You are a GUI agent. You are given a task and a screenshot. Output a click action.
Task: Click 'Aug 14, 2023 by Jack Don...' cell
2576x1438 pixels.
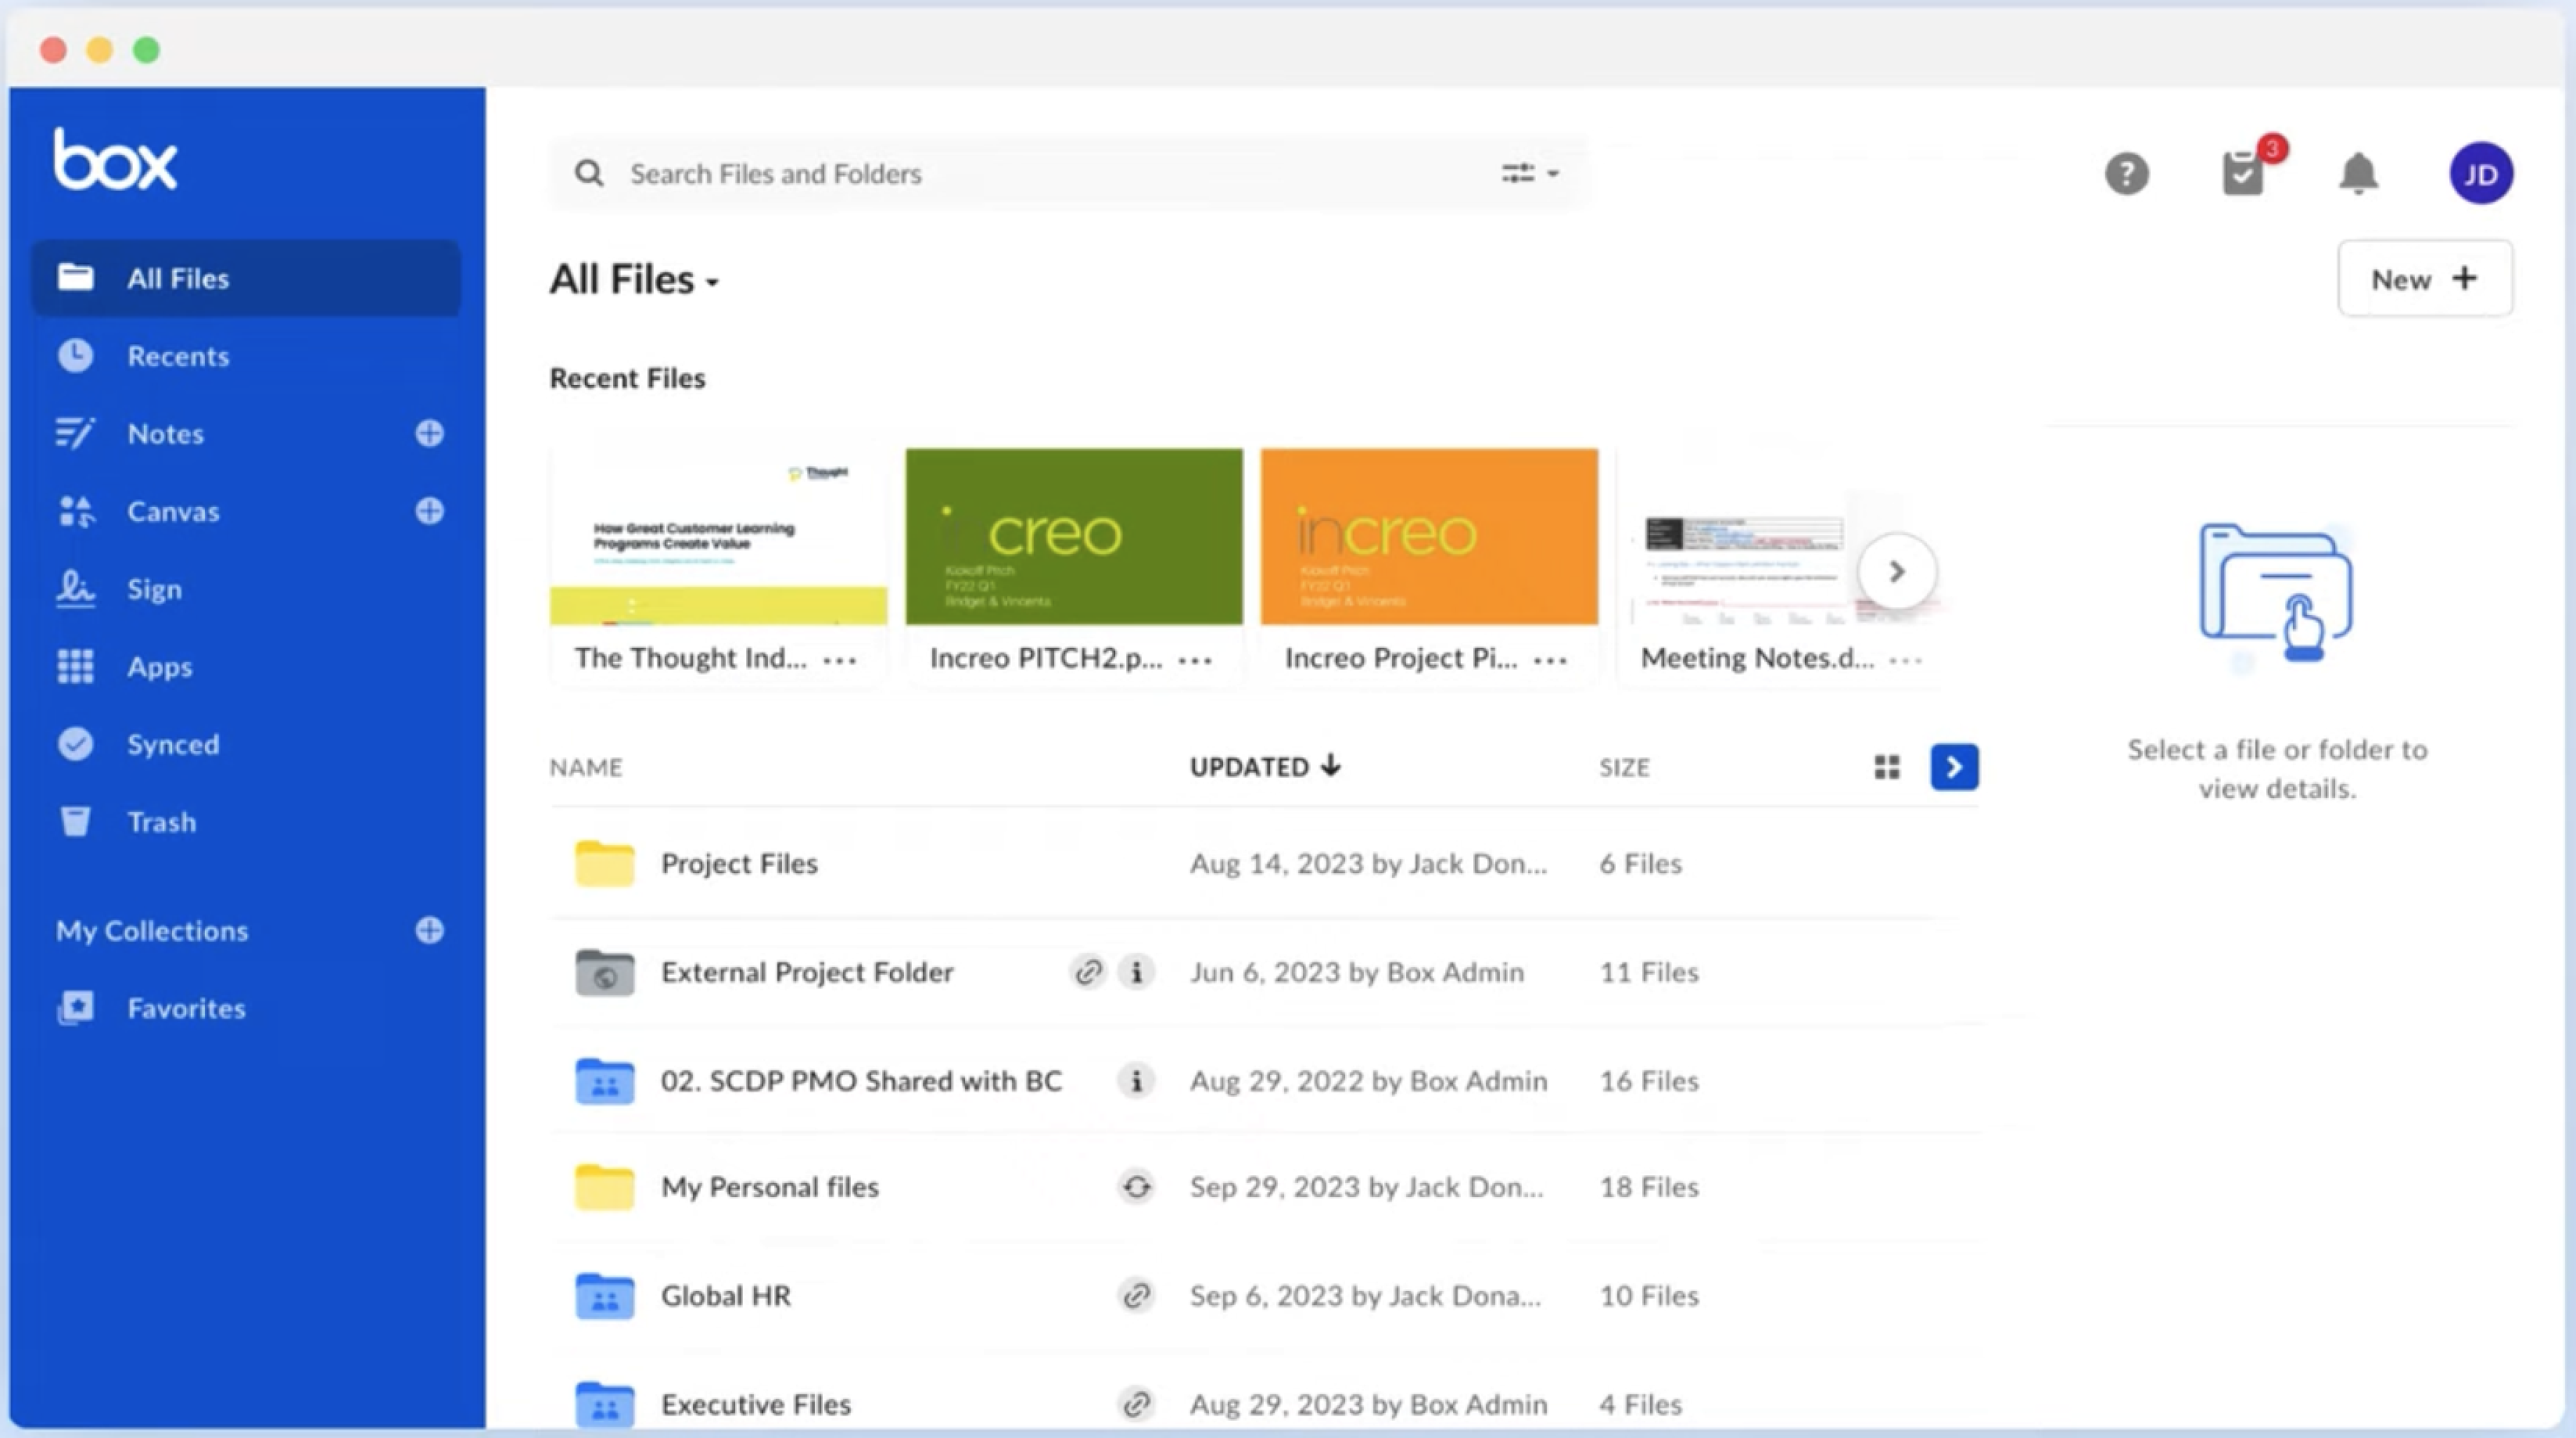(x=1368, y=864)
